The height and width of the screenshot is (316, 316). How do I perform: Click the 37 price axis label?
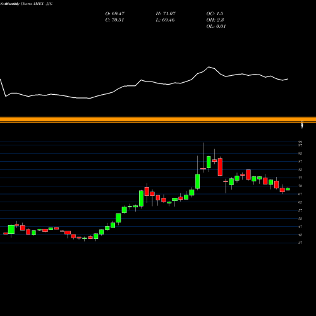click(x=300, y=243)
